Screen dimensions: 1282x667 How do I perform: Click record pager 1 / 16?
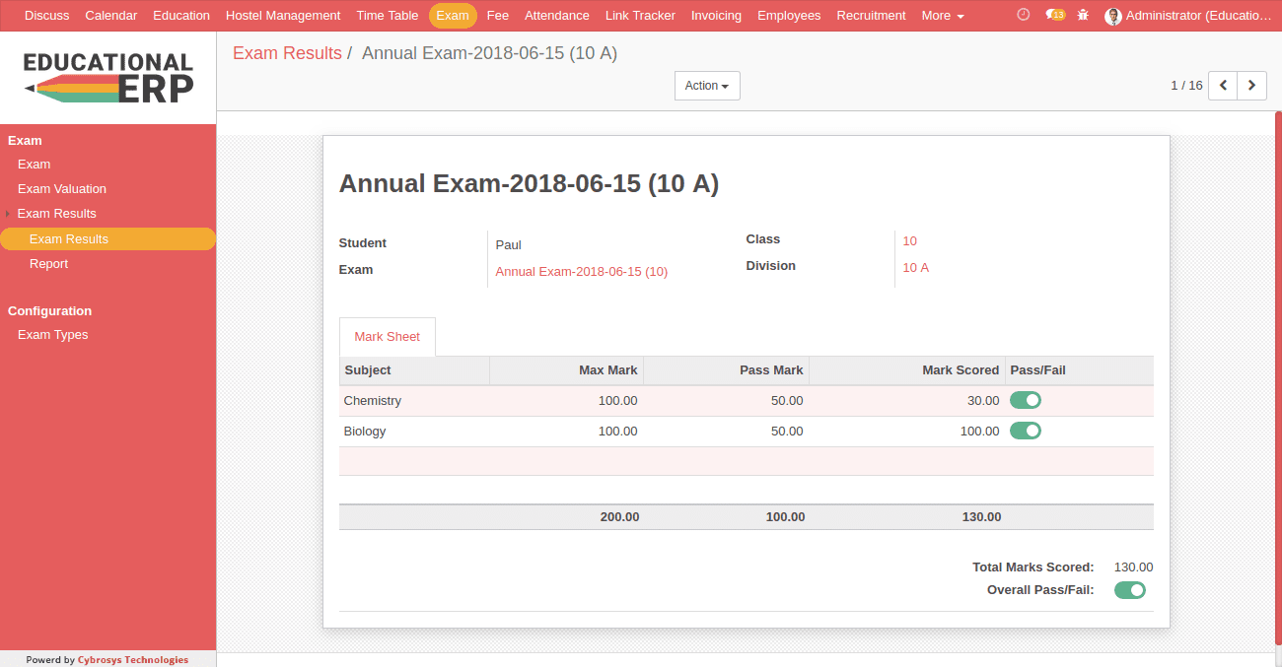(x=1186, y=86)
